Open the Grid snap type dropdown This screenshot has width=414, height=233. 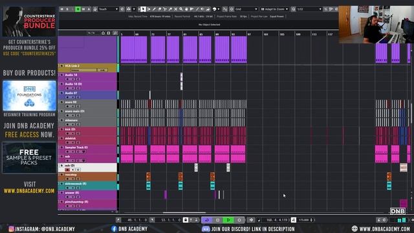[x=246, y=9]
